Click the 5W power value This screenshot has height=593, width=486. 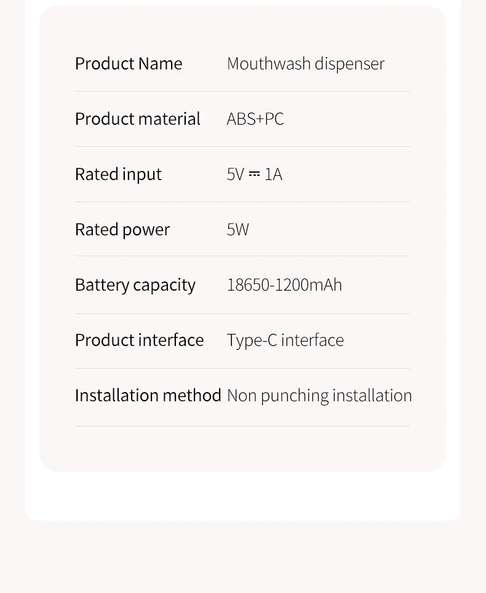click(237, 230)
